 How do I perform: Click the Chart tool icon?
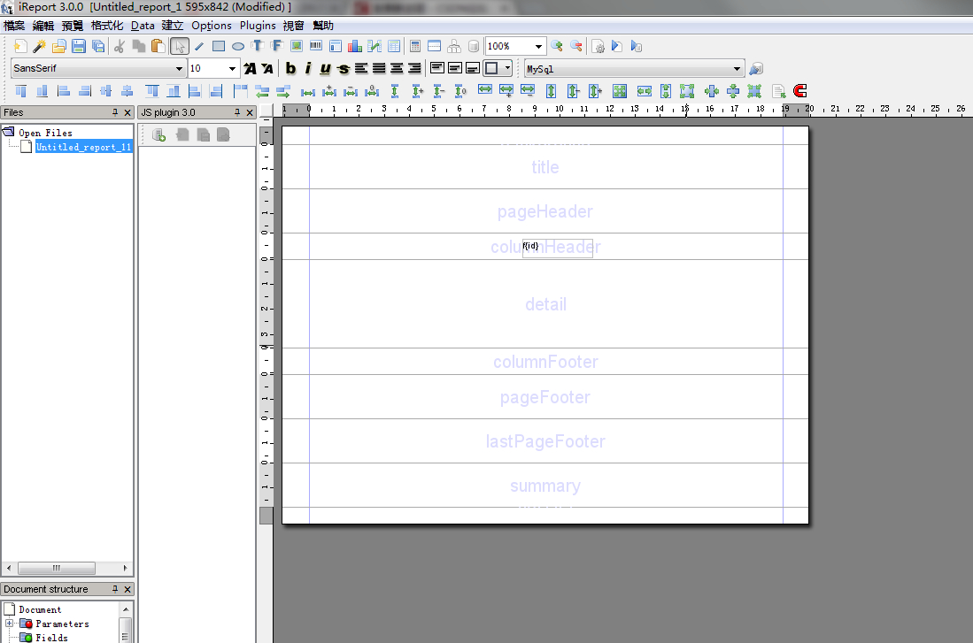355,46
